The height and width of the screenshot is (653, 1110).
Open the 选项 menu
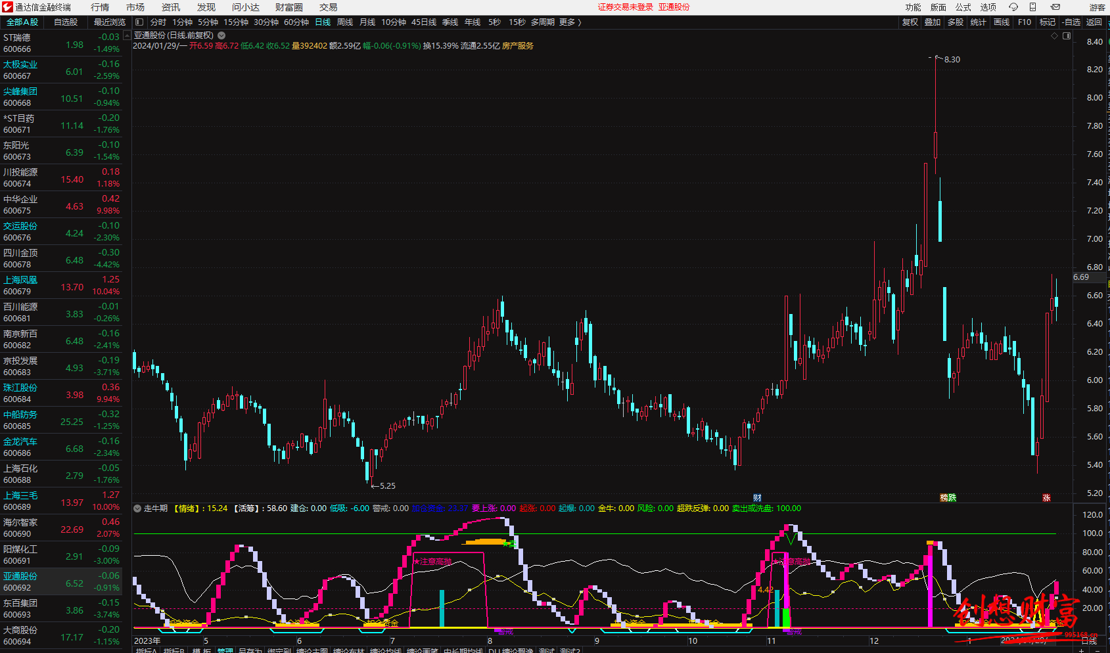tap(988, 7)
